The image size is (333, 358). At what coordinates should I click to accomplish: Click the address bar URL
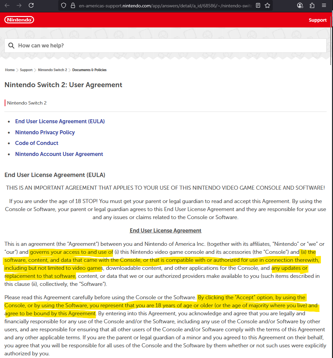pyautogui.click(x=165, y=5)
